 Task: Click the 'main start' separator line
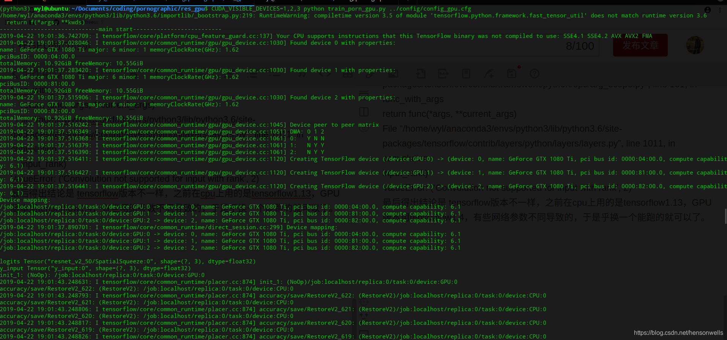tap(111, 29)
